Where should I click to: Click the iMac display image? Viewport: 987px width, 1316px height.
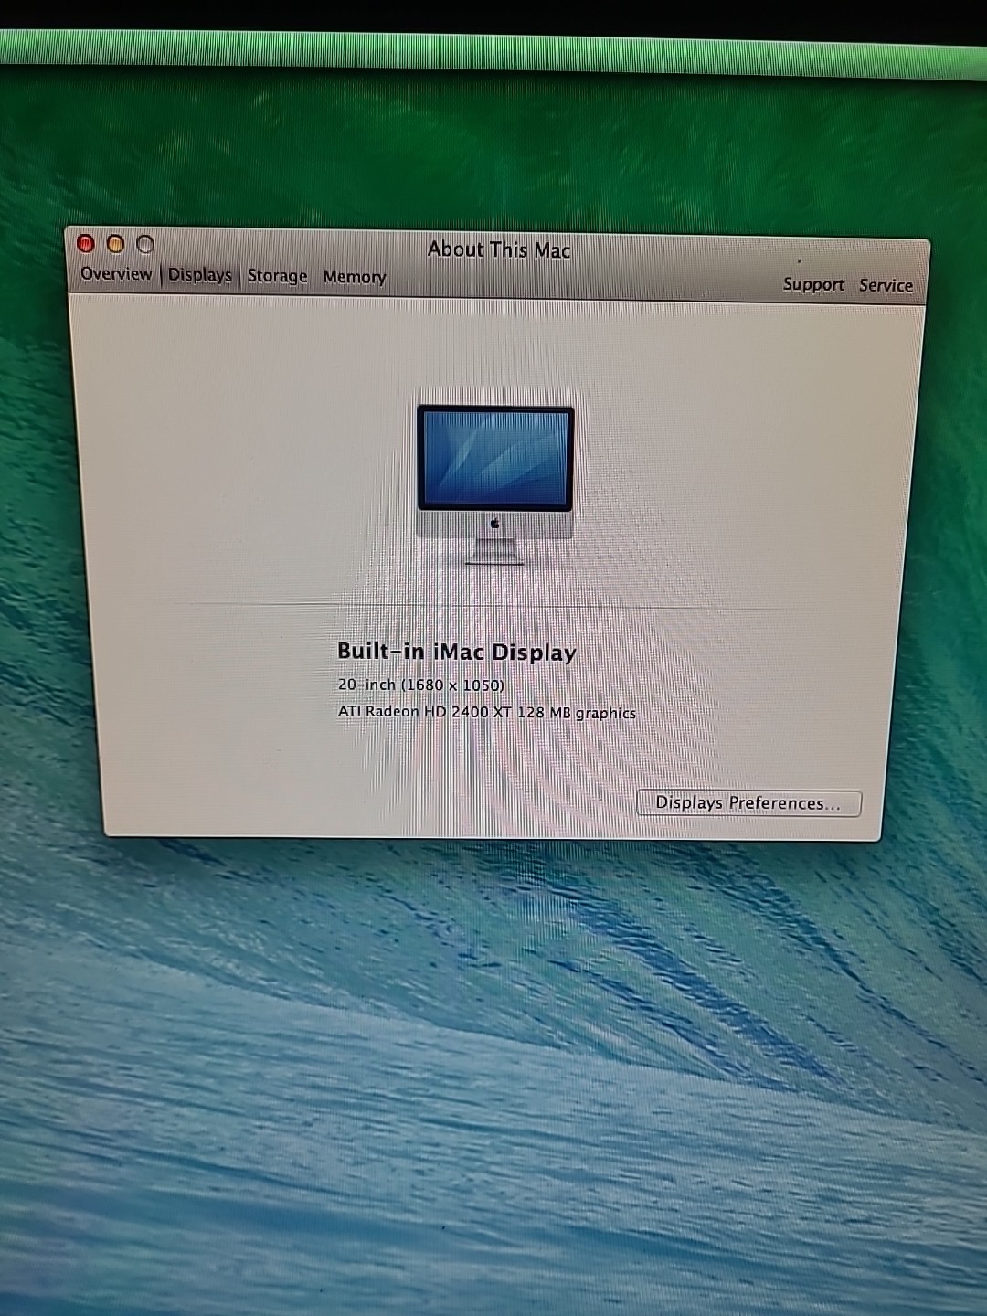point(495,485)
